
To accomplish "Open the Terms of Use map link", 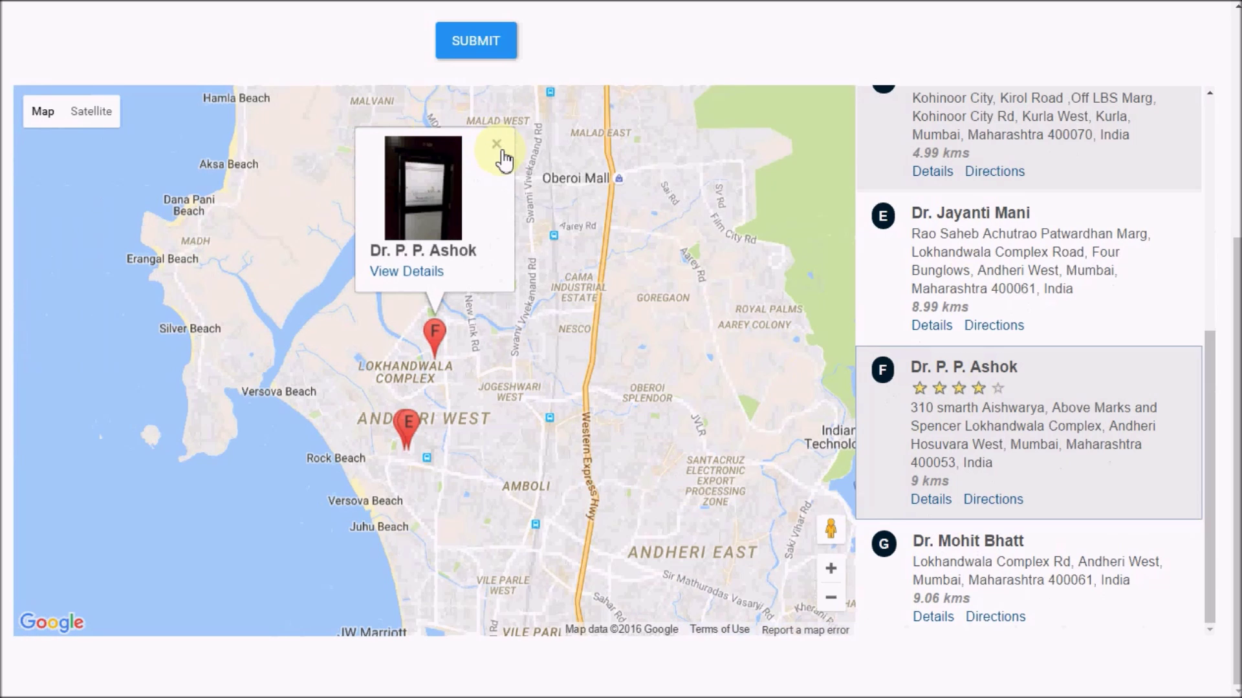I will click(x=719, y=629).
